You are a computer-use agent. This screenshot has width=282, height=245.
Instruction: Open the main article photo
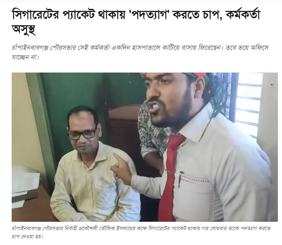(x=144, y=147)
